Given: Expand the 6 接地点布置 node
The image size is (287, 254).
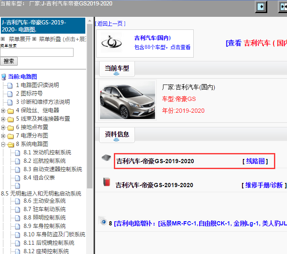Looking at the screenshot, I should tap(3, 128).
